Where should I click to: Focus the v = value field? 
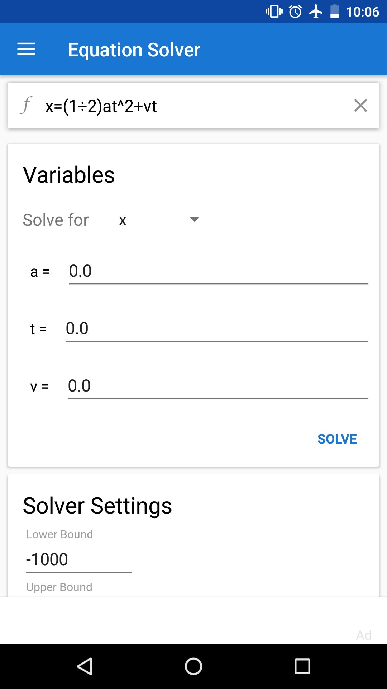tap(218, 386)
